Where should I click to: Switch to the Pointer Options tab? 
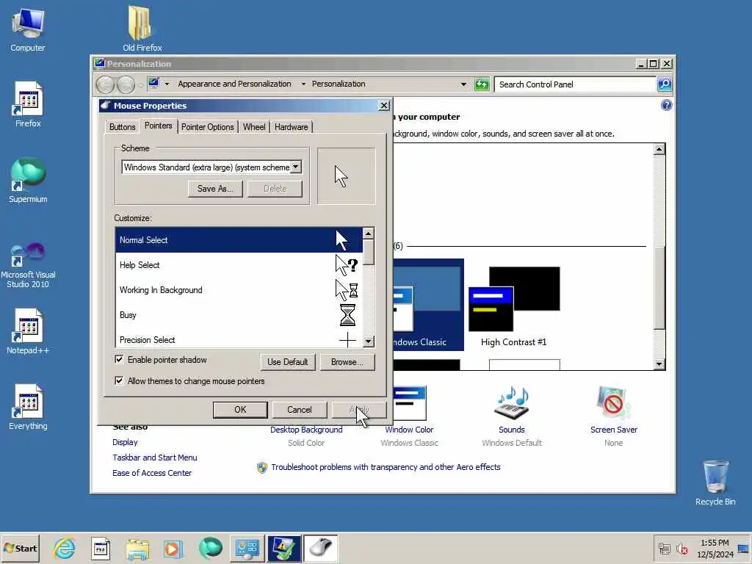208,127
